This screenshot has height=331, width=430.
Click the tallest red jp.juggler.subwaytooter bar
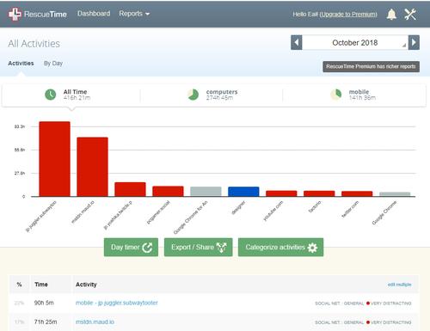55,159
